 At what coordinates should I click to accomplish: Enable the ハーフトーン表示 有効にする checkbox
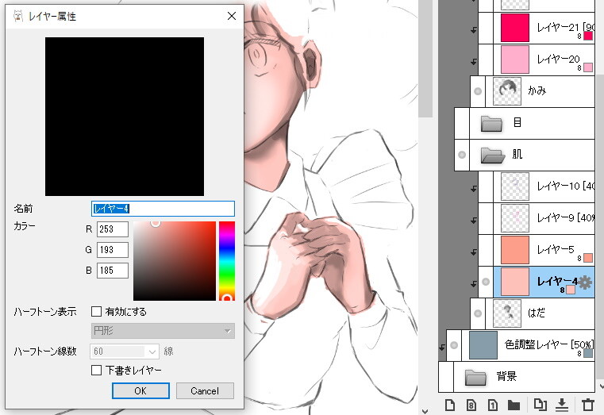pos(96,311)
